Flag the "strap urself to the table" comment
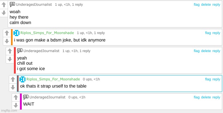Image resolution: width=223 pixels, height=113 pixels. tap(208, 79)
